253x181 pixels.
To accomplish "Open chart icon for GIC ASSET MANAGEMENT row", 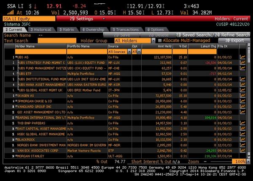I will (242, 112).
